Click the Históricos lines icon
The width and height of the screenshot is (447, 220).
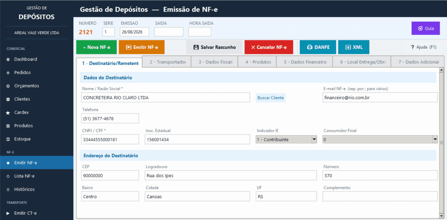pos(8,190)
